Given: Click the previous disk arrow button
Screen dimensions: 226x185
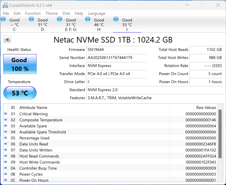Looking at the screenshot, I should (x=7, y=39).
